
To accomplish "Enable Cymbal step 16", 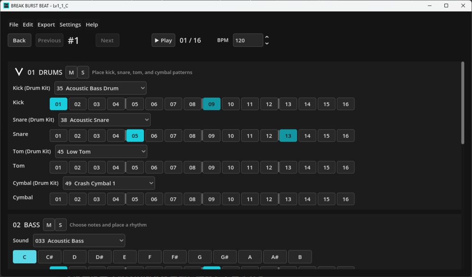I will (346, 199).
